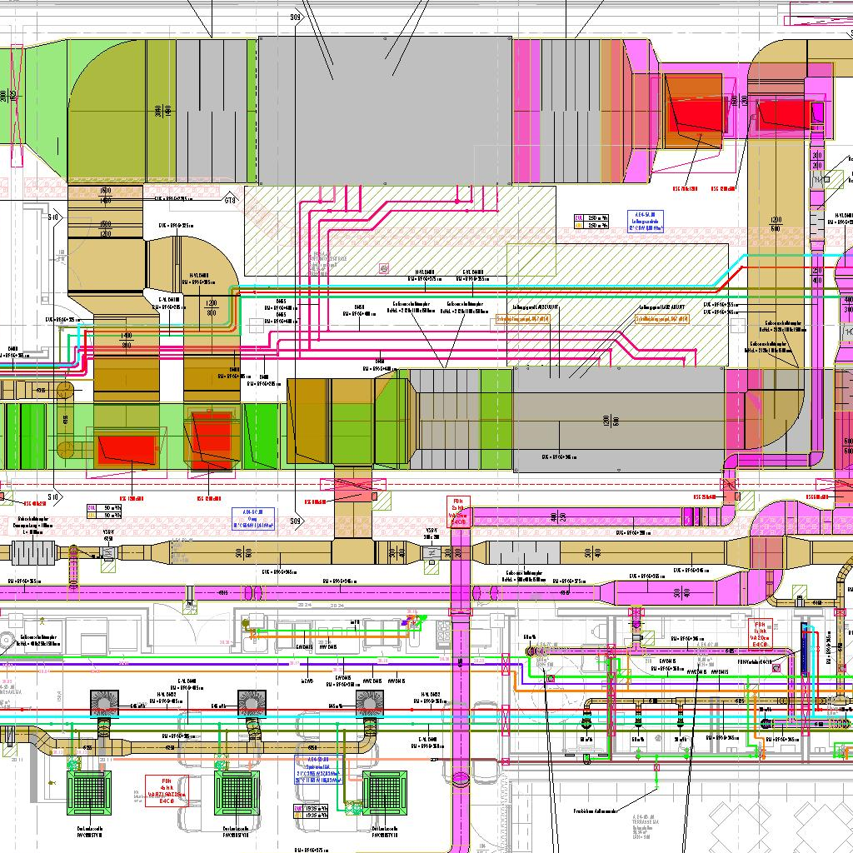Select the rightmost green ceiling cassette unit
853x853 pixels.
(387, 796)
